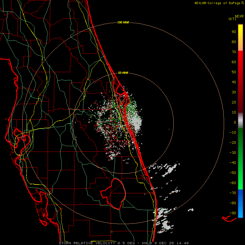The height and width of the screenshot is (245, 245).
Task: Click the 50 NMI range ring label
Action: 123,73
